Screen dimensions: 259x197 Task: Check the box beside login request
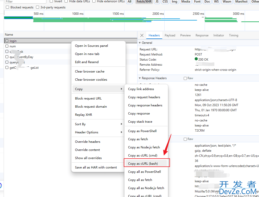pos(7,41)
